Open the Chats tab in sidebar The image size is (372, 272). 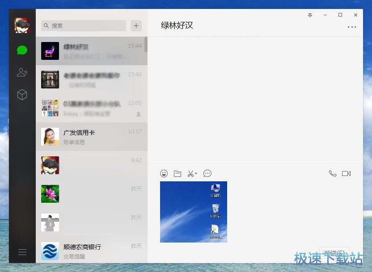pyautogui.click(x=22, y=50)
